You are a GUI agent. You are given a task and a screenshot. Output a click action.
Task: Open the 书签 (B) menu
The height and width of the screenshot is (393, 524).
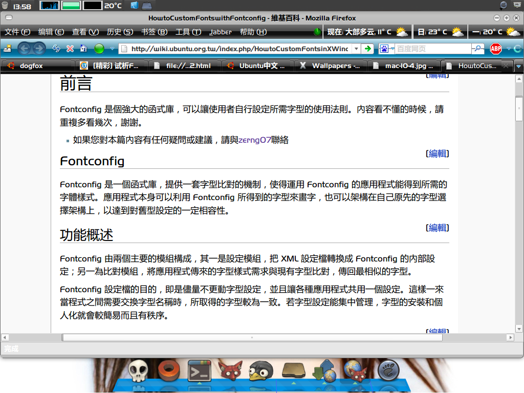click(x=155, y=32)
